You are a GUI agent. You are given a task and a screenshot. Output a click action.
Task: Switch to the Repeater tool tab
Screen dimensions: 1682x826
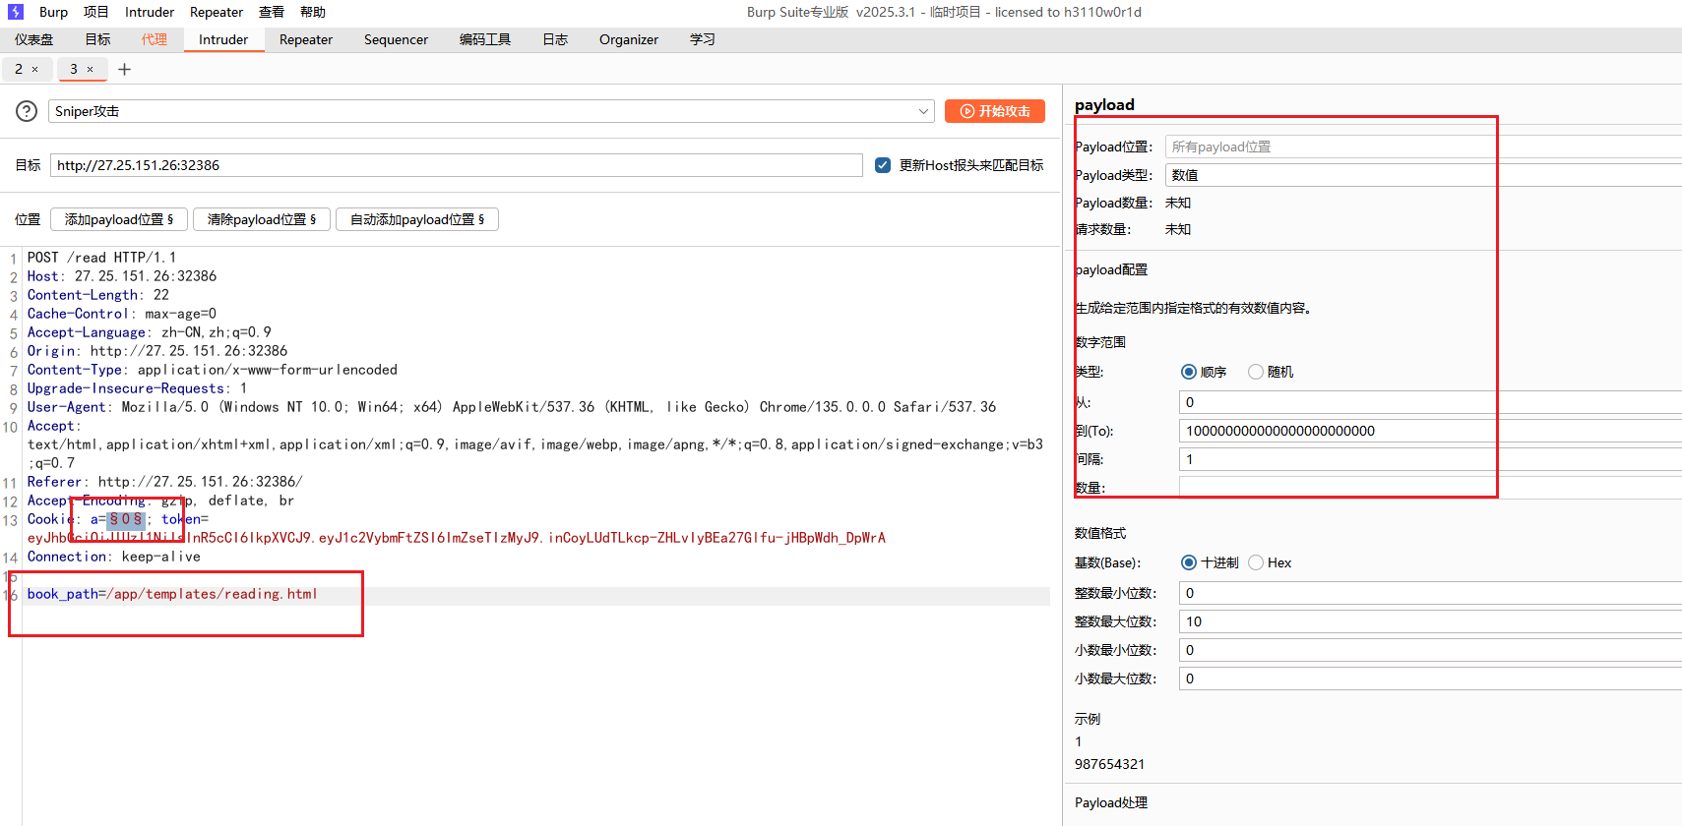[x=306, y=39]
